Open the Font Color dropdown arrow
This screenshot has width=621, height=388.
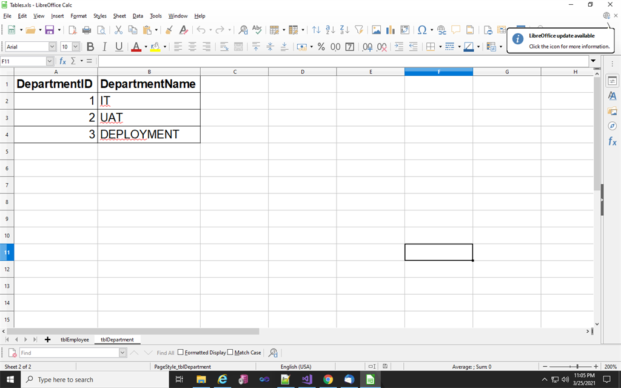(146, 46)
